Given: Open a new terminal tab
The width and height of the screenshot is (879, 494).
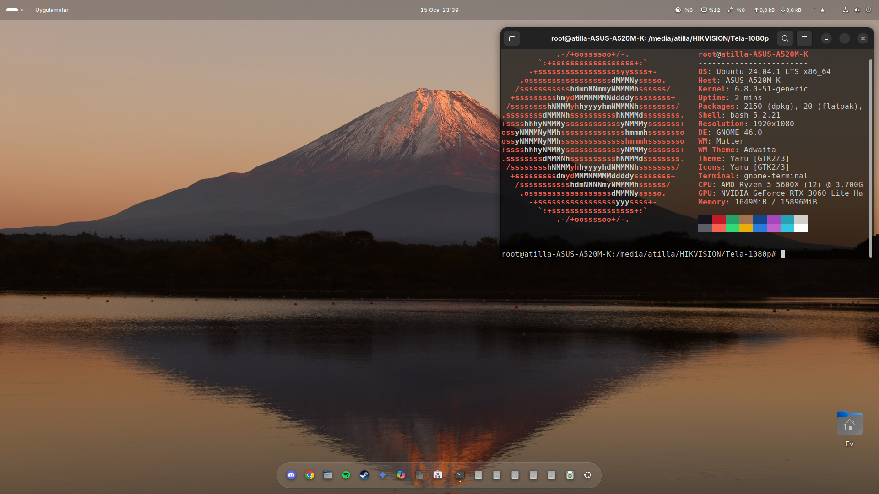Looking at the screenshot, I should point(512,38).
